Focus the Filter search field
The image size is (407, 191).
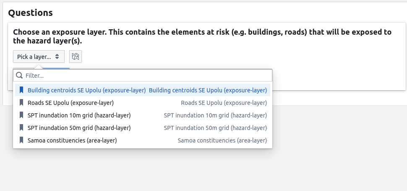143,76
